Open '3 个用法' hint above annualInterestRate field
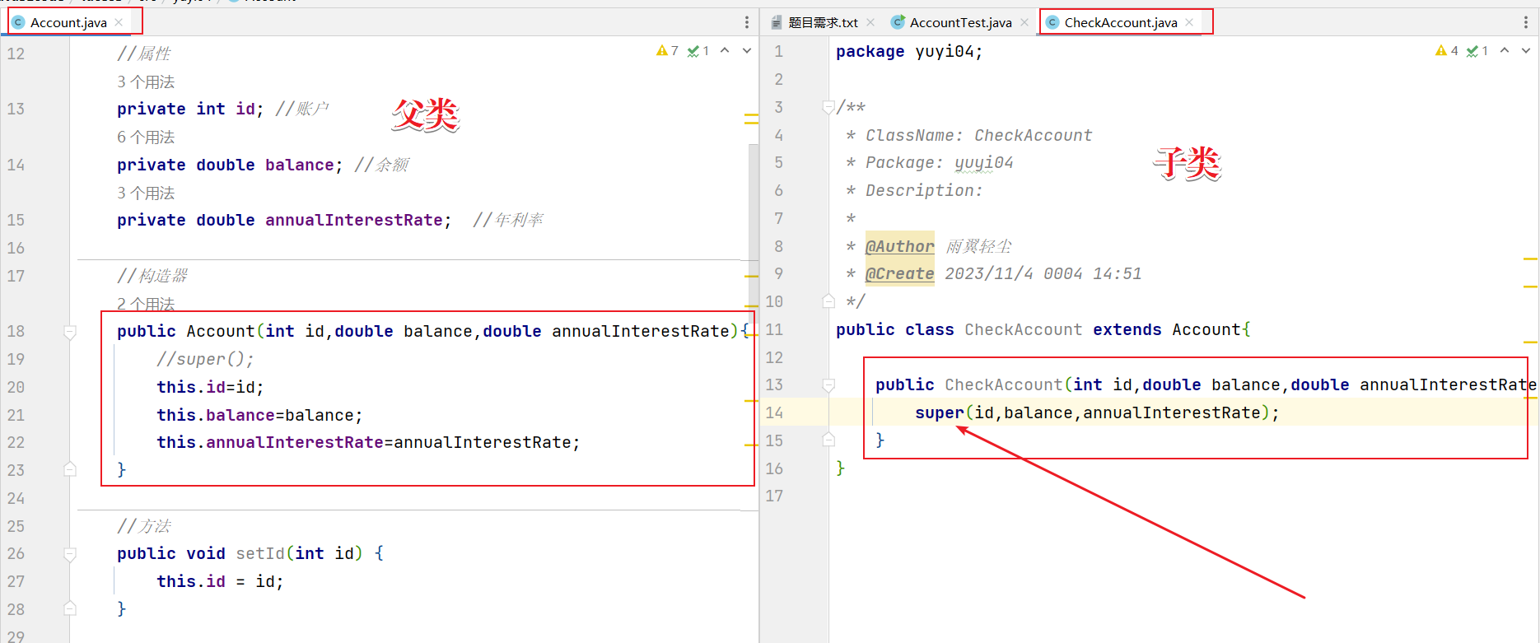The width and height of the screenshot is (1540, 643). point(146,193)
